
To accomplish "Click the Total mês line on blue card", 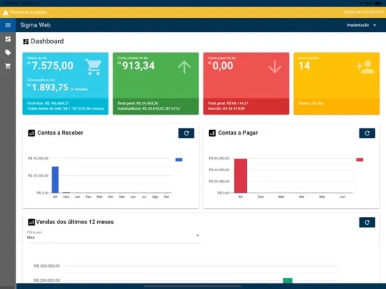I will [x=48, y=103].
